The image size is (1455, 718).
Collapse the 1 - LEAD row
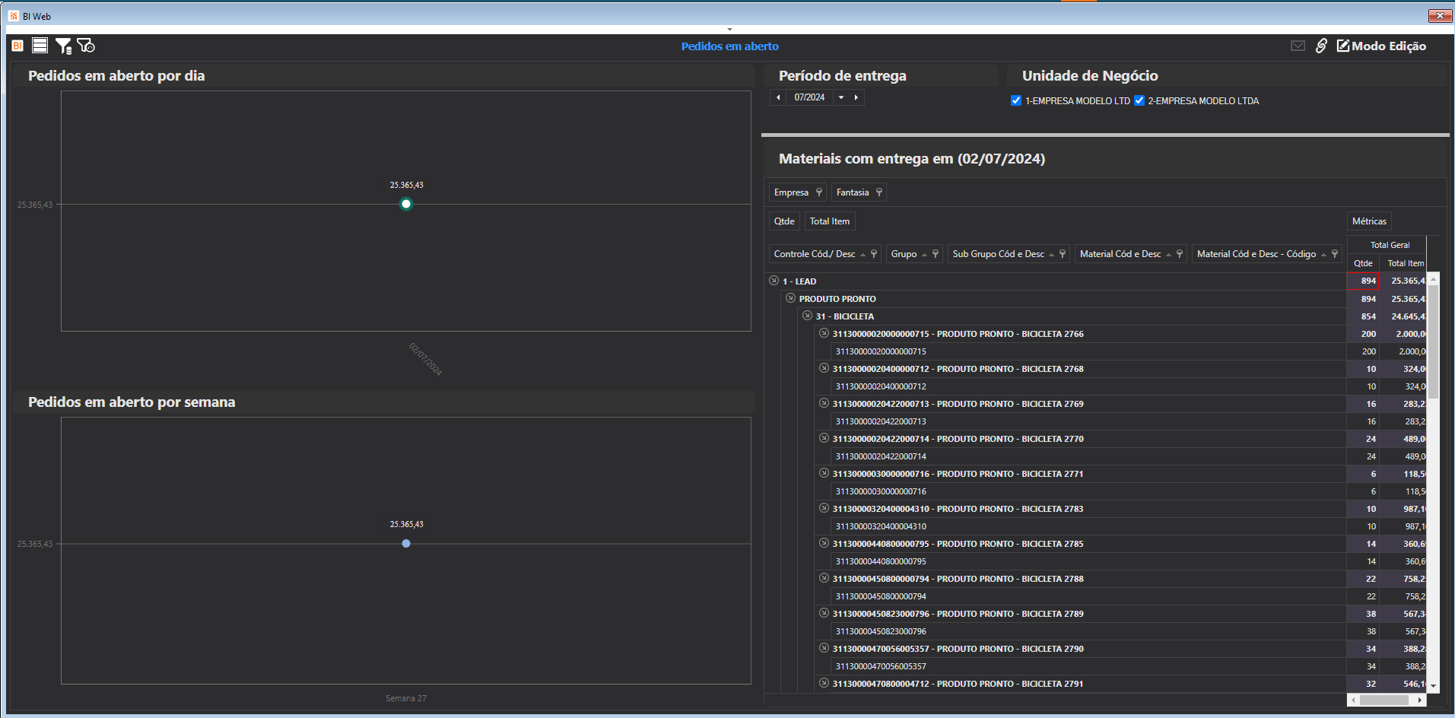click(x=774, y=281)
